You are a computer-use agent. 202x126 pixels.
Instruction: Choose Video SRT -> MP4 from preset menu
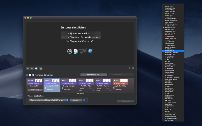(x=173, y=65)
